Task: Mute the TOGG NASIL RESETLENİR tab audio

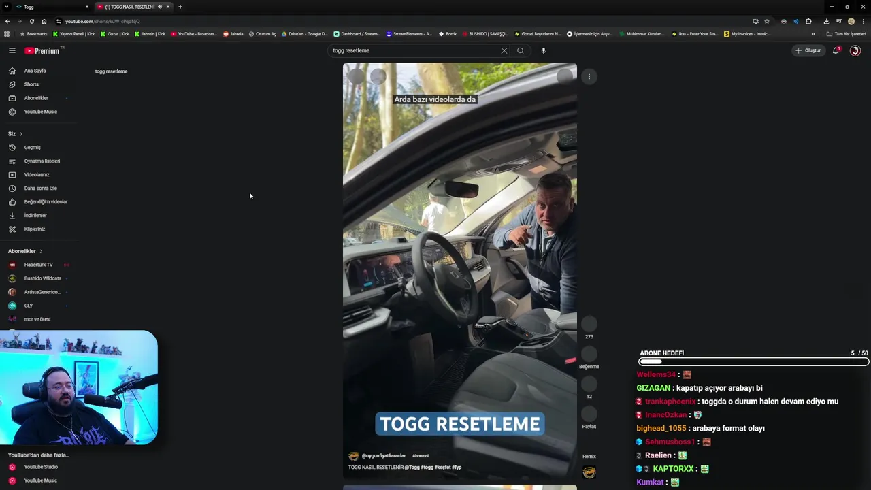Action: pos(160,7)
